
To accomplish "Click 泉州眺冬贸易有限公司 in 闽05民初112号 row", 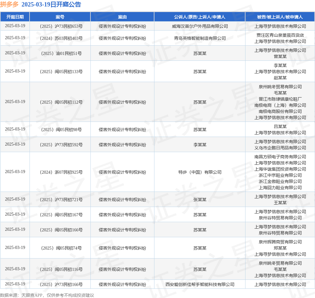I will point(280,87).
